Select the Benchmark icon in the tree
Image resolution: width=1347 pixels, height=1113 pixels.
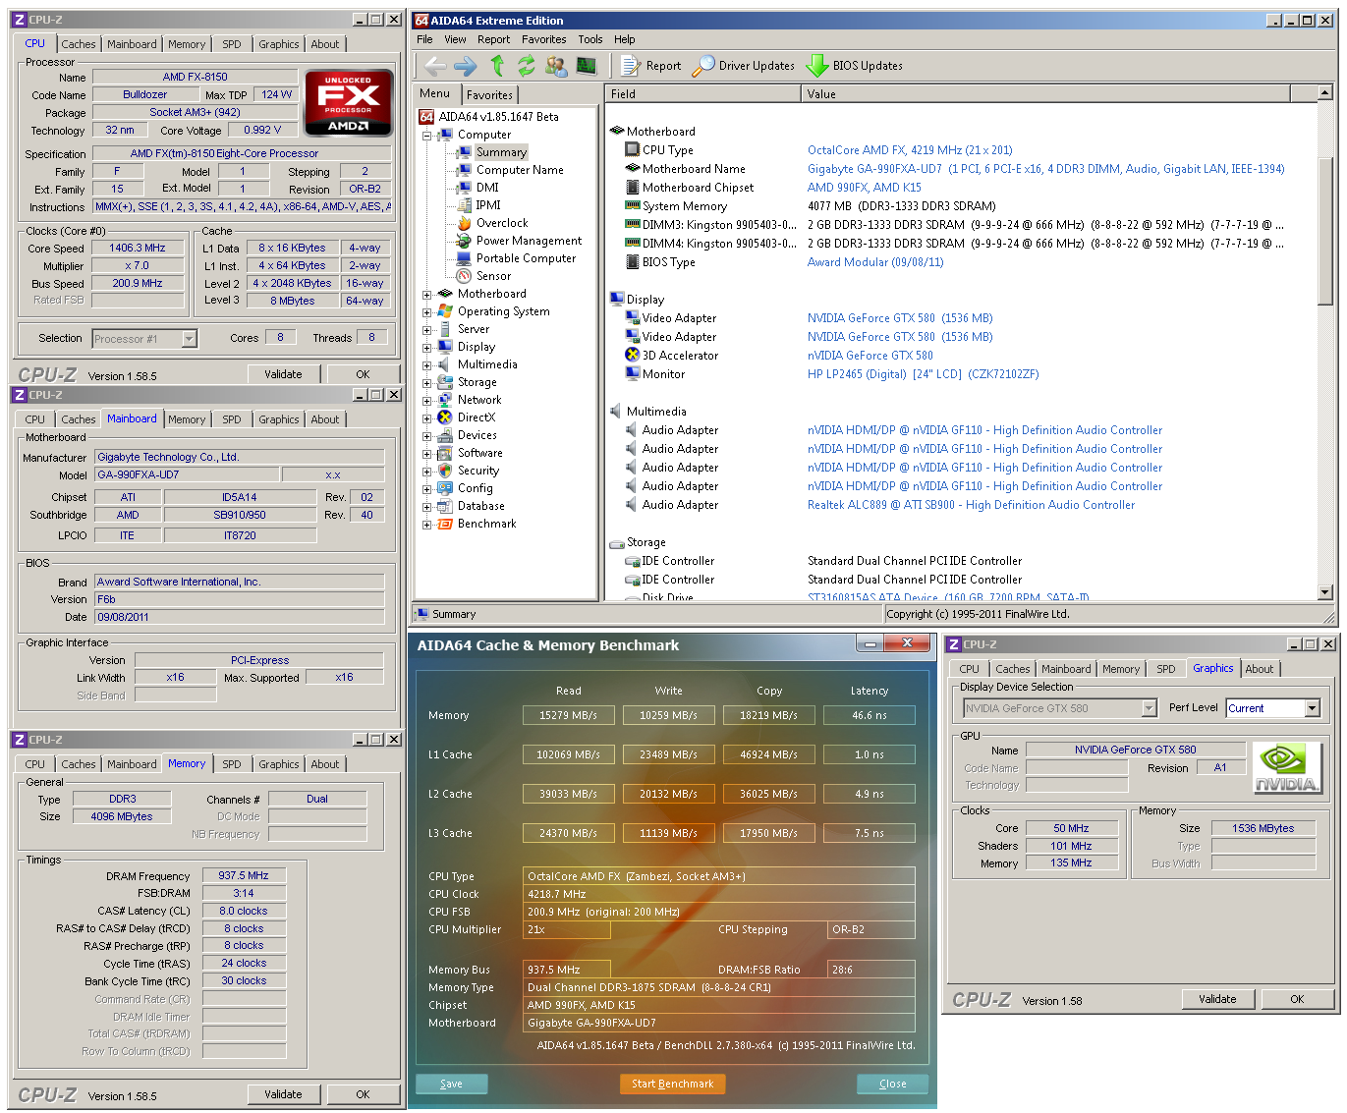point(444,524)
